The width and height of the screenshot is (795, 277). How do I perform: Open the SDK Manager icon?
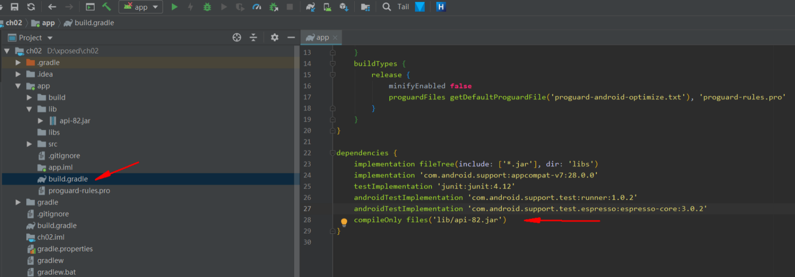pyautogui.click(x=344, y=7)
